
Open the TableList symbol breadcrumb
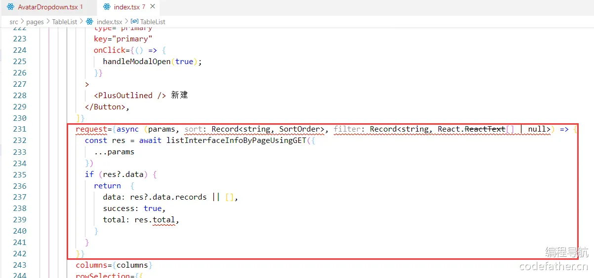pyautogui.click(x=153, y=22)
